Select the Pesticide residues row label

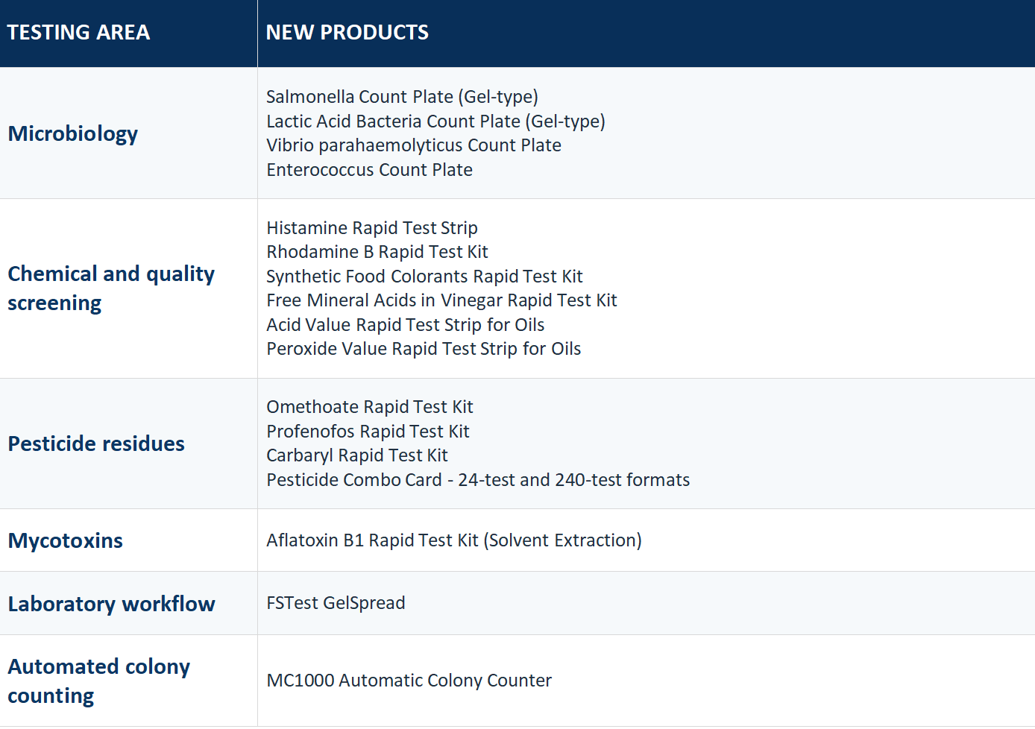pos(96,444)
